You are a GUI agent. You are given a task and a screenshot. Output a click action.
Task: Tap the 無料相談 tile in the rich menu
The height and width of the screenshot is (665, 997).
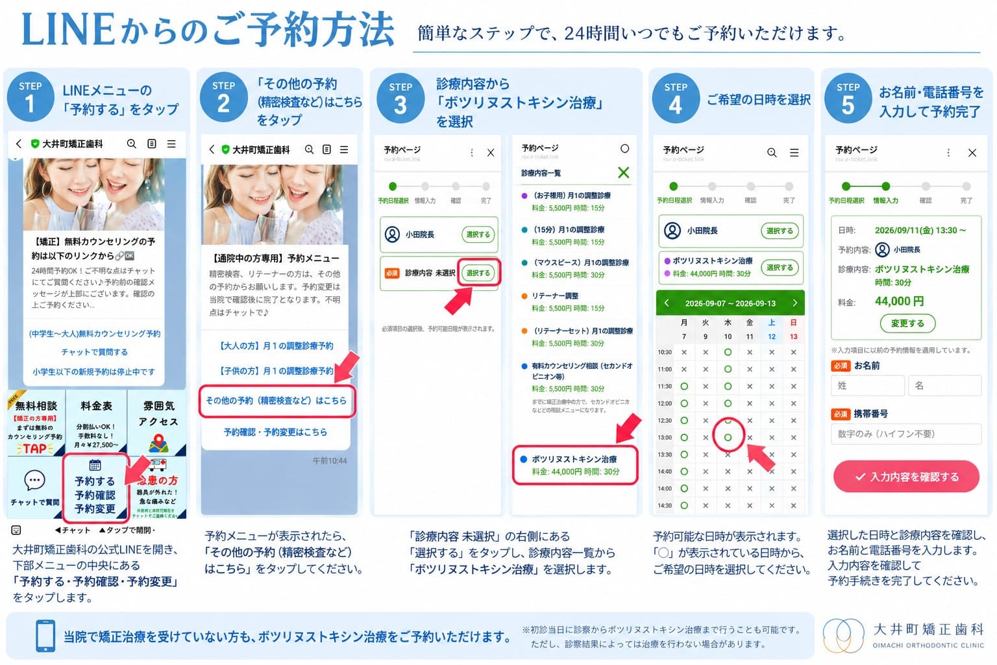[x=35, y=423]
